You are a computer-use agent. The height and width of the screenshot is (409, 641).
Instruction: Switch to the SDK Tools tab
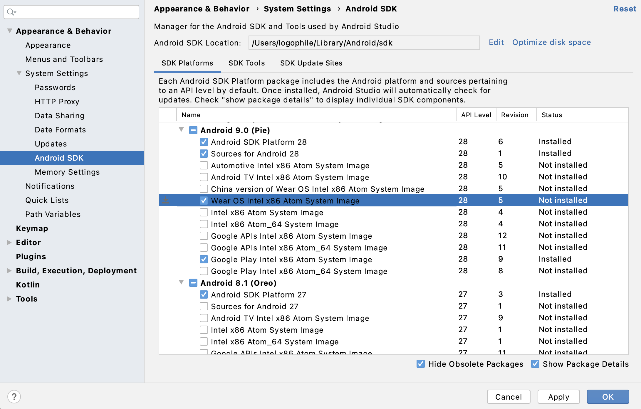246,63
